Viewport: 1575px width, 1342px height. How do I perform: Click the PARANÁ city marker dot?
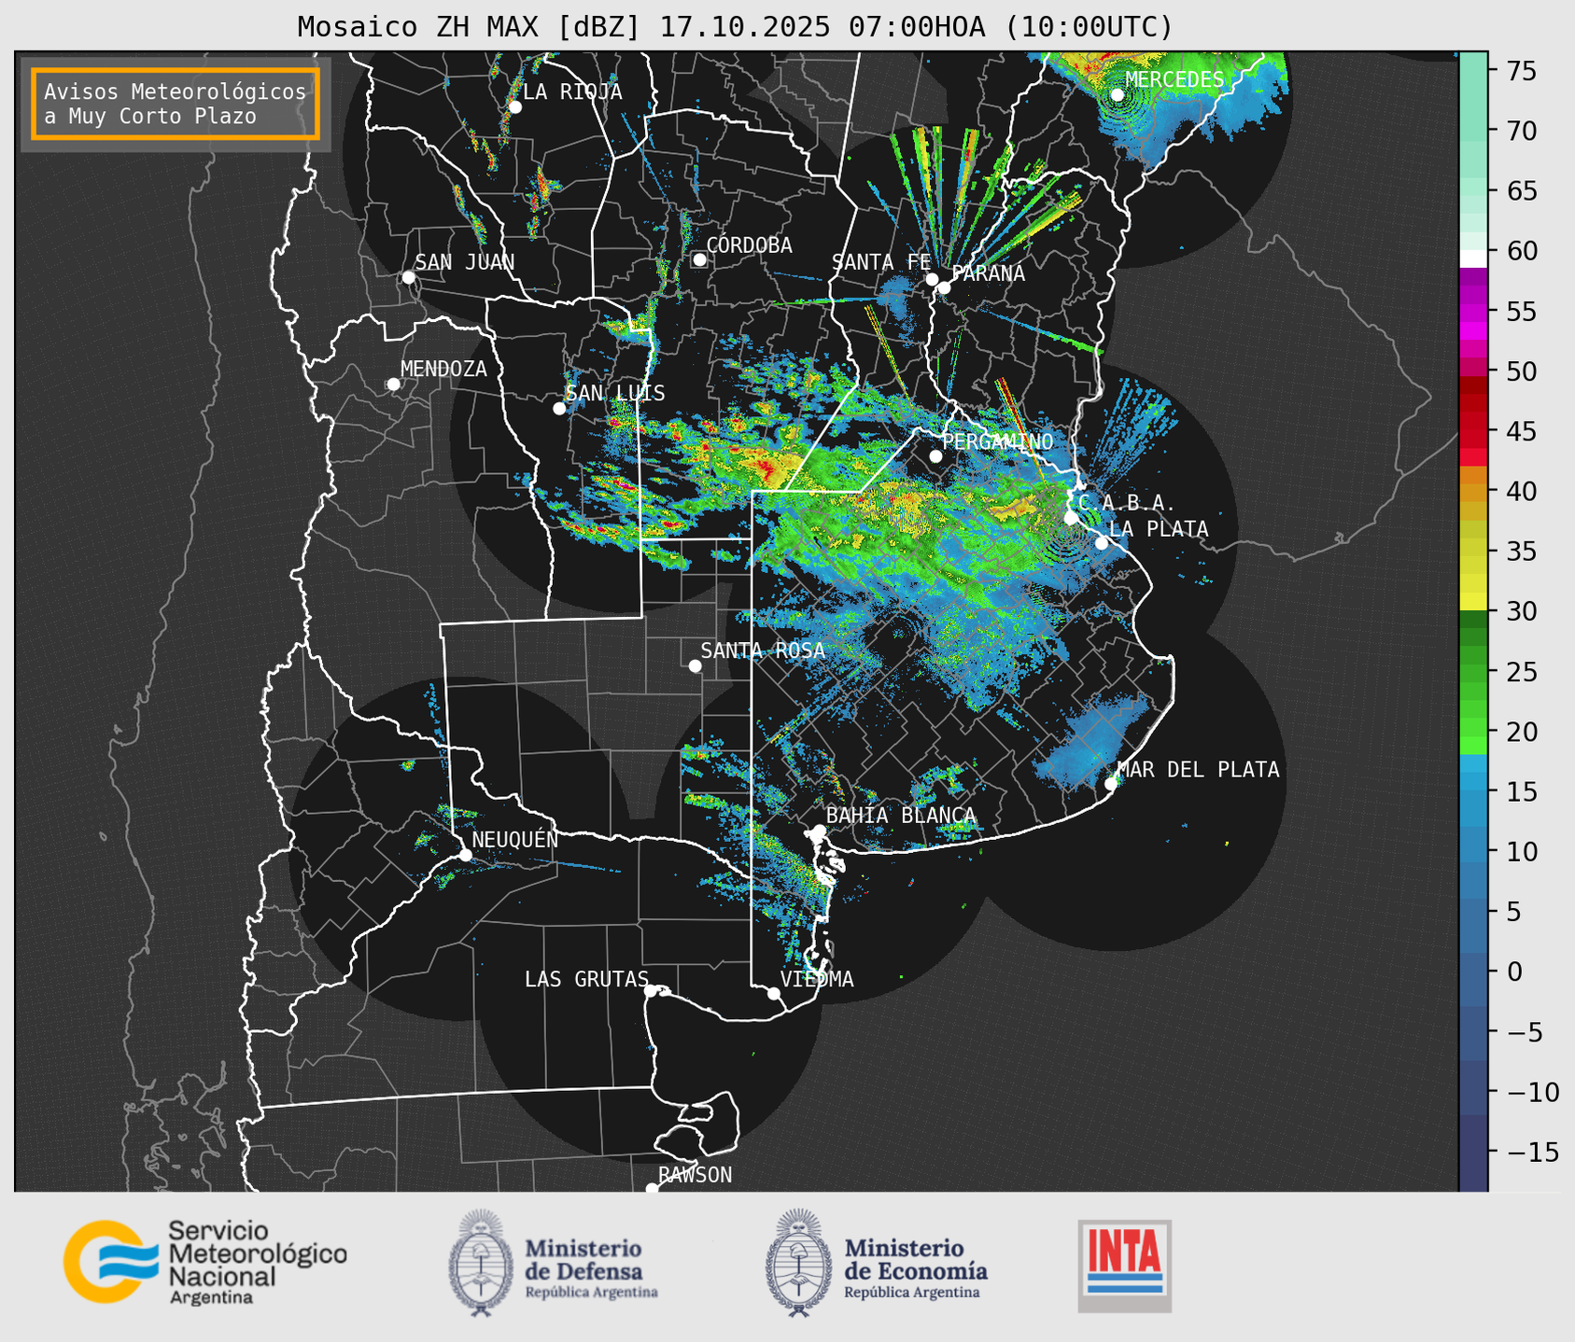(944, 287)
